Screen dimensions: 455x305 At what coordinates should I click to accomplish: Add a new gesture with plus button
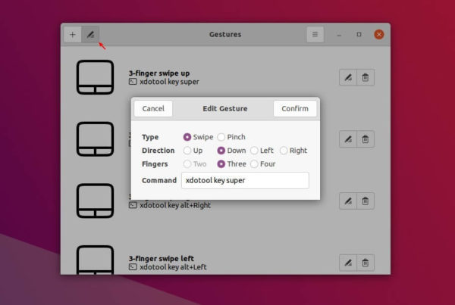(73, 35)
